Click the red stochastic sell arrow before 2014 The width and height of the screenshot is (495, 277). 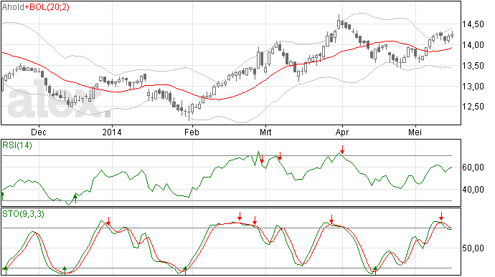click(108, 221)
